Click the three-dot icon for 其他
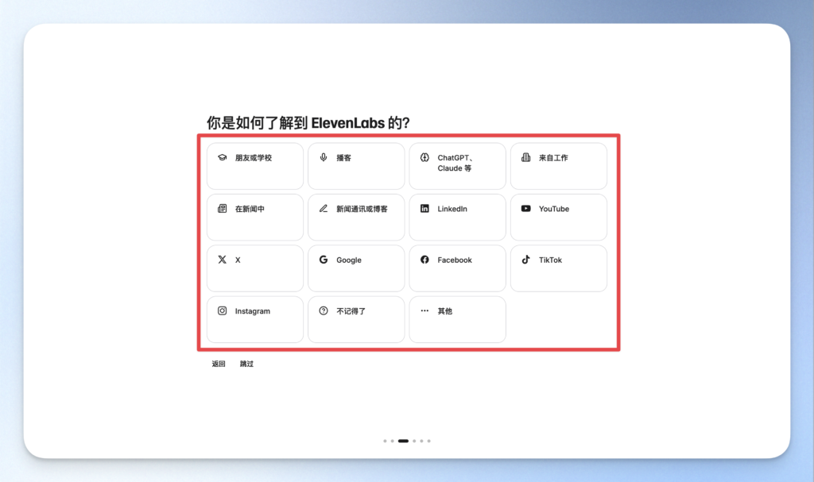This screenshot has height=482, width=814. tap(424, 310)
